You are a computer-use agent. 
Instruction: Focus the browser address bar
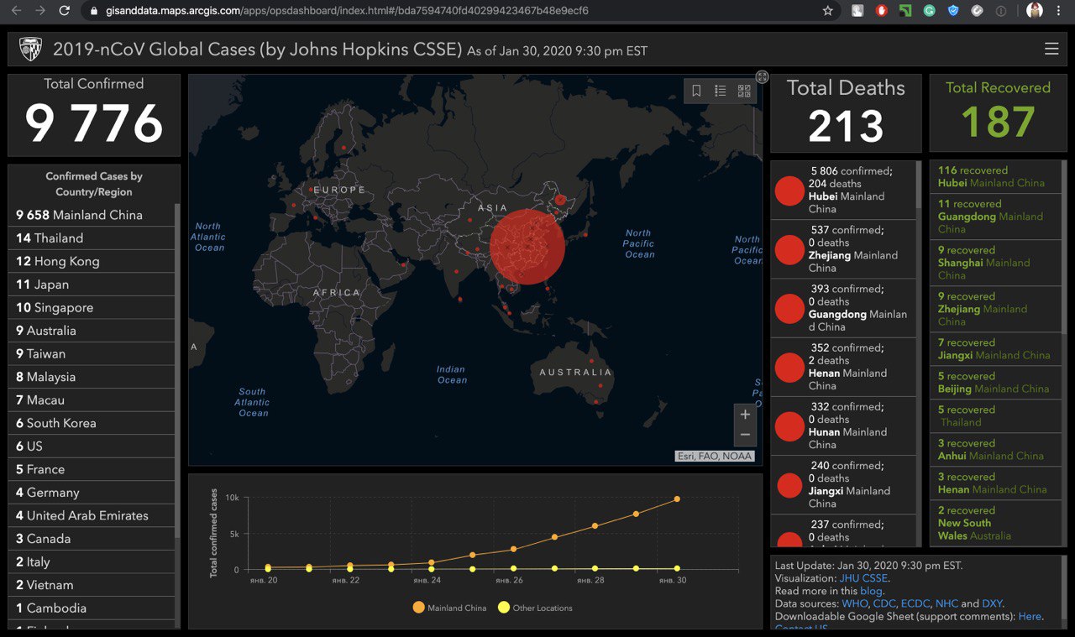[x=454, y=11]
